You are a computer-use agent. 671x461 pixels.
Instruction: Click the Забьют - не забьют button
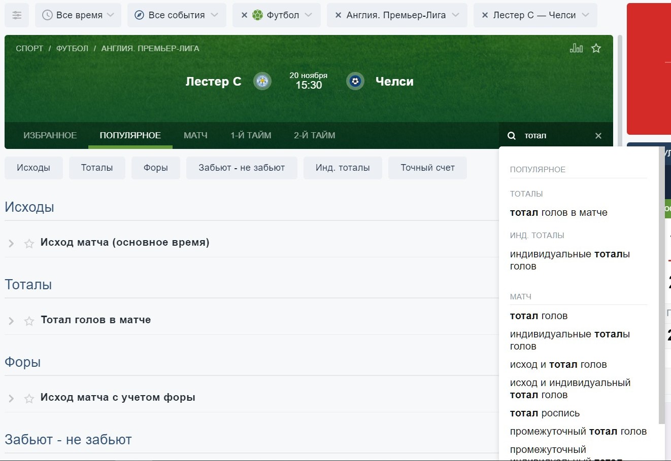tap(242, 168)
